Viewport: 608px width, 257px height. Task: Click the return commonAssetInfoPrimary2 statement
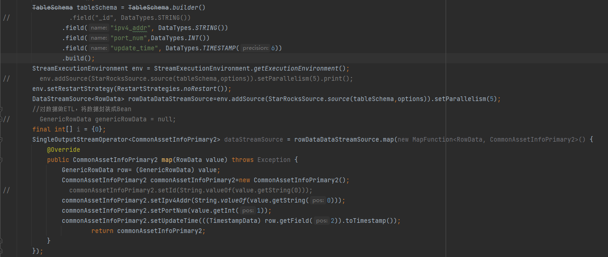[x=148, y=231]
